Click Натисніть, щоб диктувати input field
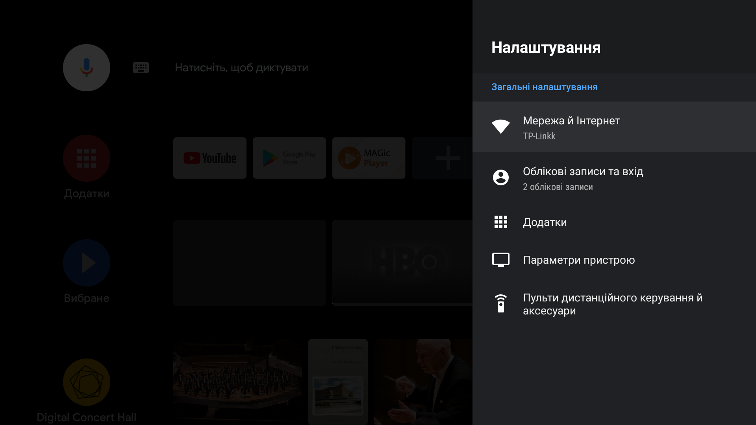756x425 pixels. pyautogui.click(x=241, y=67)
